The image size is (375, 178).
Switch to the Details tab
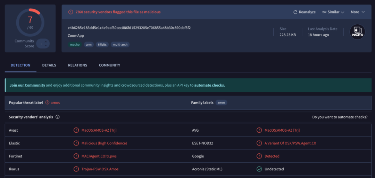click(49, 65)
